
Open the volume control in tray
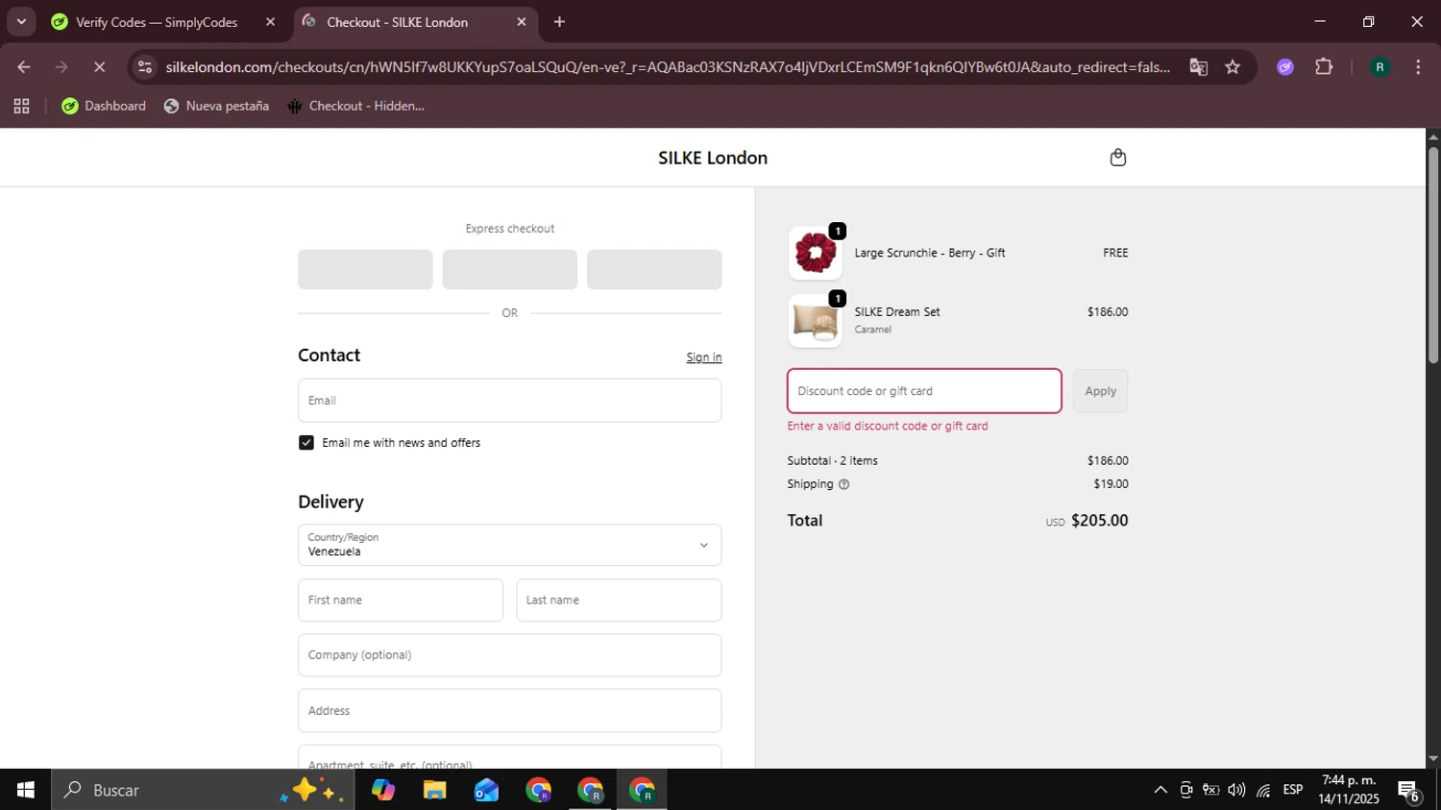point(1236,790)
